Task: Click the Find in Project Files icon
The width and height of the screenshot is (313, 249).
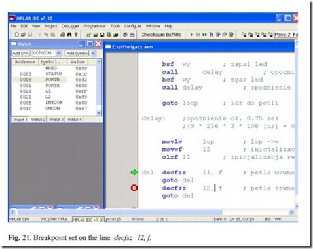Action: click(x=116, y=35)
